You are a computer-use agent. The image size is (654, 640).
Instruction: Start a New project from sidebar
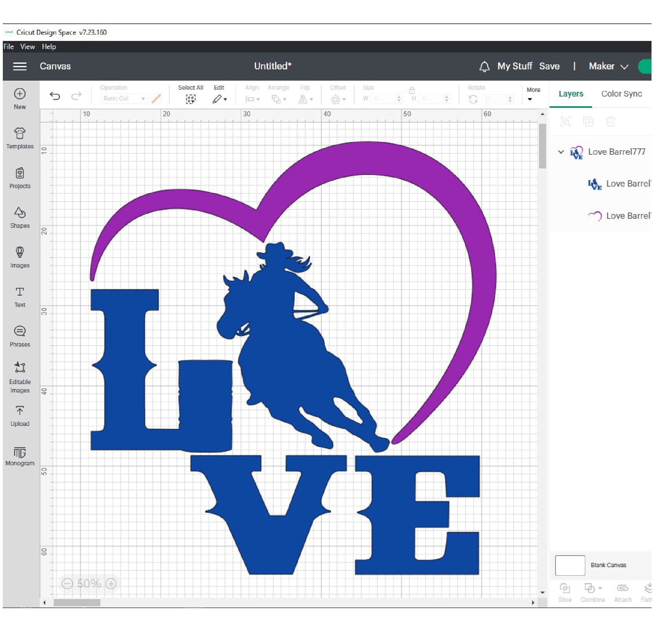[20, 99]
